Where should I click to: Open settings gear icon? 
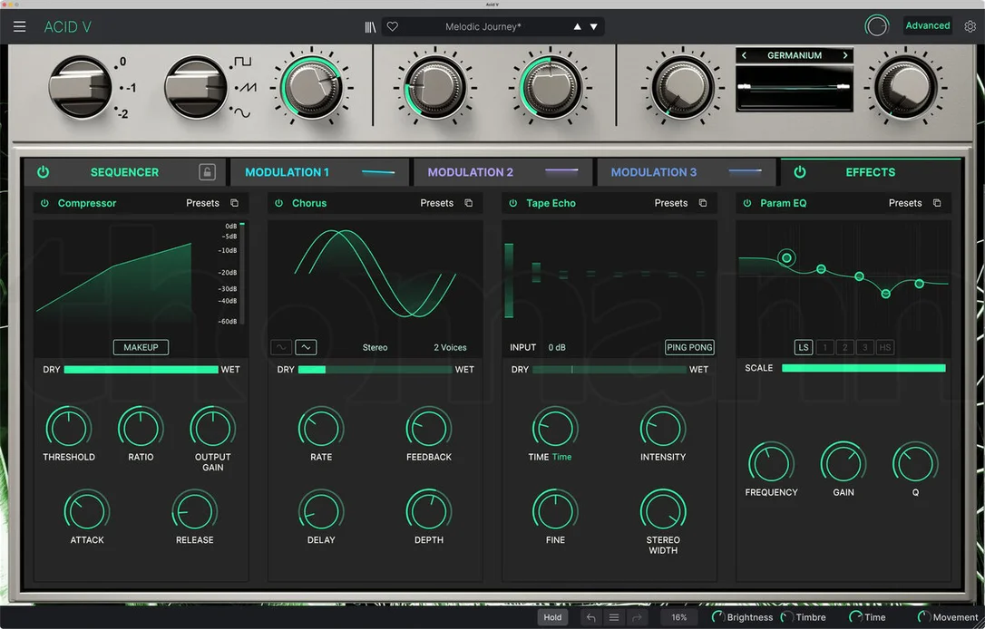coord(970,26)
